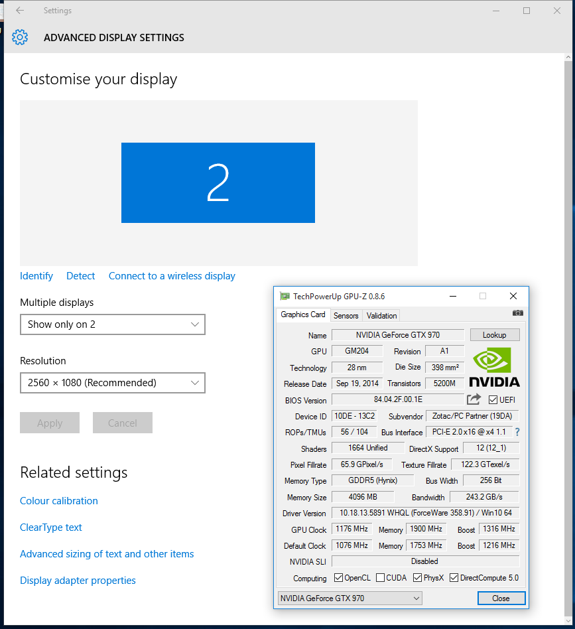Maximize the Settings window

click(x=527, y=11)
